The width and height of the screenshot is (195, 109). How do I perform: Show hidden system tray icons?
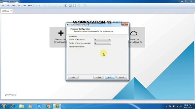coord(167,106)
